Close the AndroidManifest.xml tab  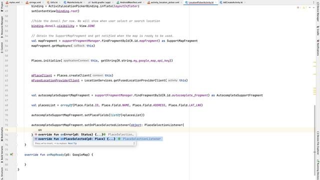143,2
